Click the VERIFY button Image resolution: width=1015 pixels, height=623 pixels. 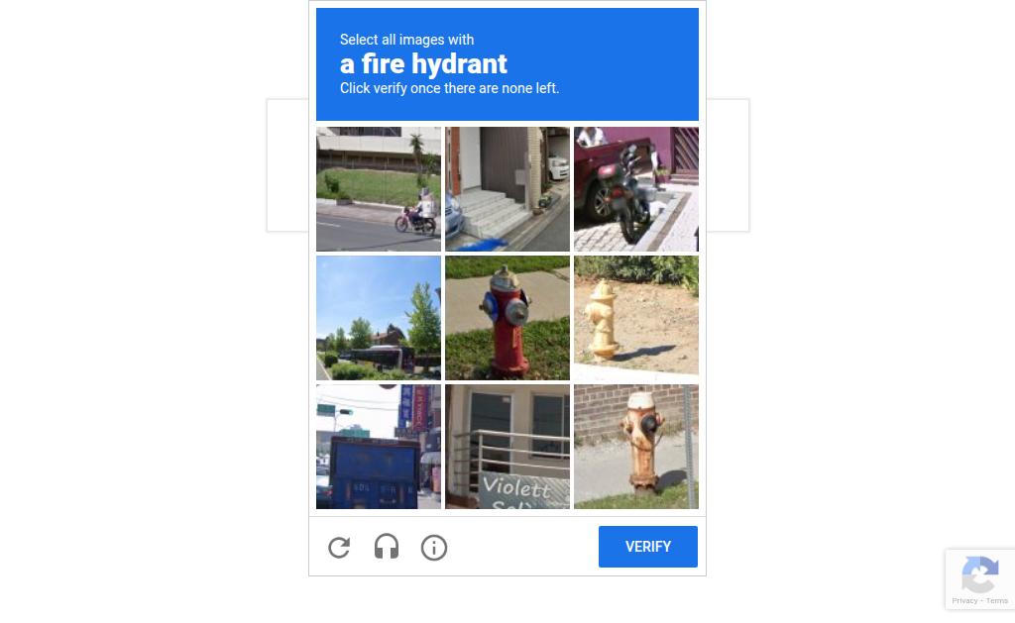pyautogui.click(x=648, y=547)
